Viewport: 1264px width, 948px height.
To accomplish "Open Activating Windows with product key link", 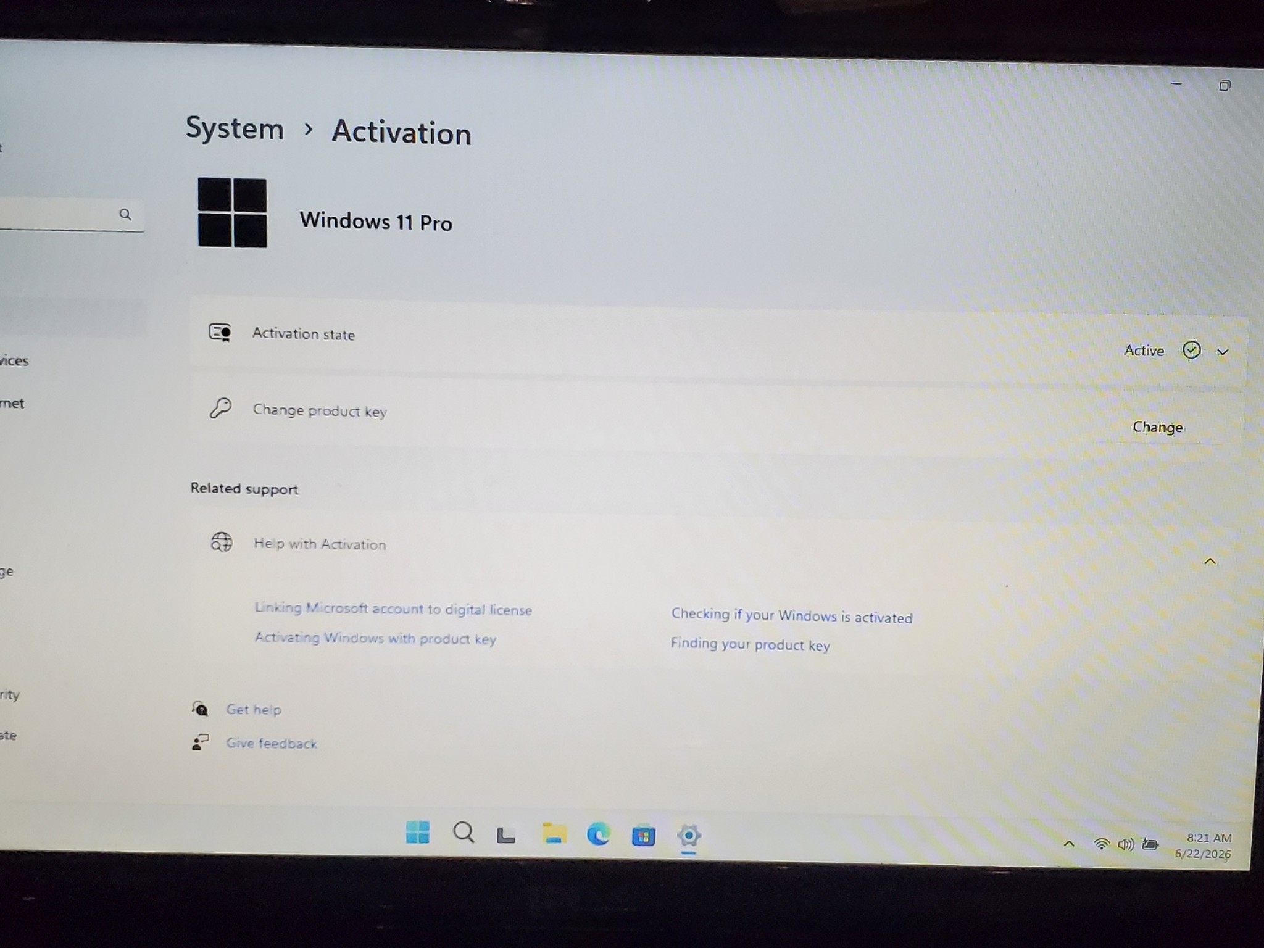I will coord(375,638).
